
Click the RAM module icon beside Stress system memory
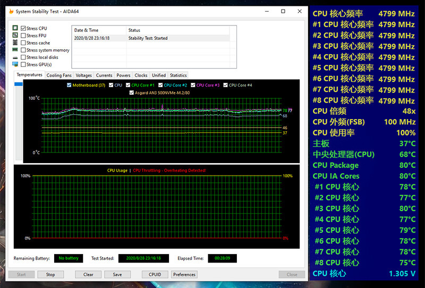[15, 50]
